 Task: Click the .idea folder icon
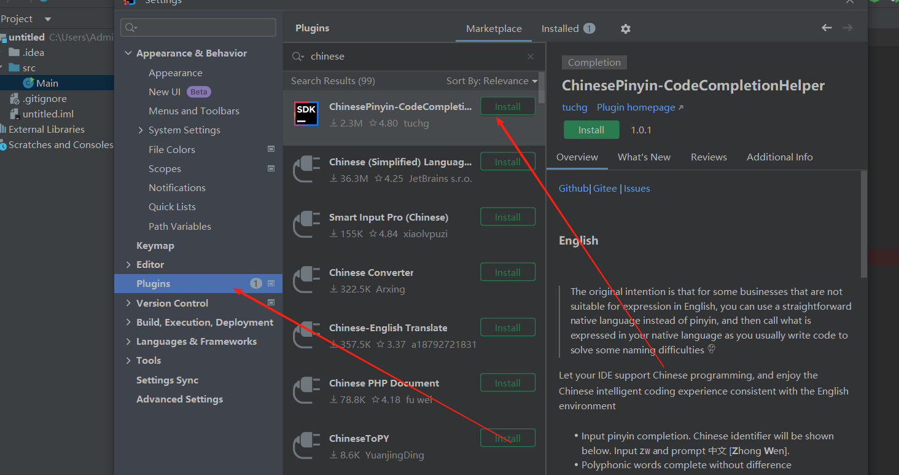[14, 52]
